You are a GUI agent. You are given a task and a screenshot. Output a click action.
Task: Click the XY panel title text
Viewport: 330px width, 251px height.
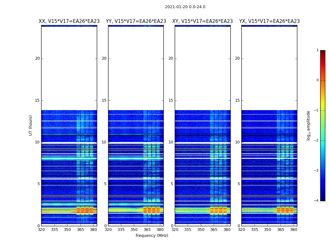click(x=202, y=21)
